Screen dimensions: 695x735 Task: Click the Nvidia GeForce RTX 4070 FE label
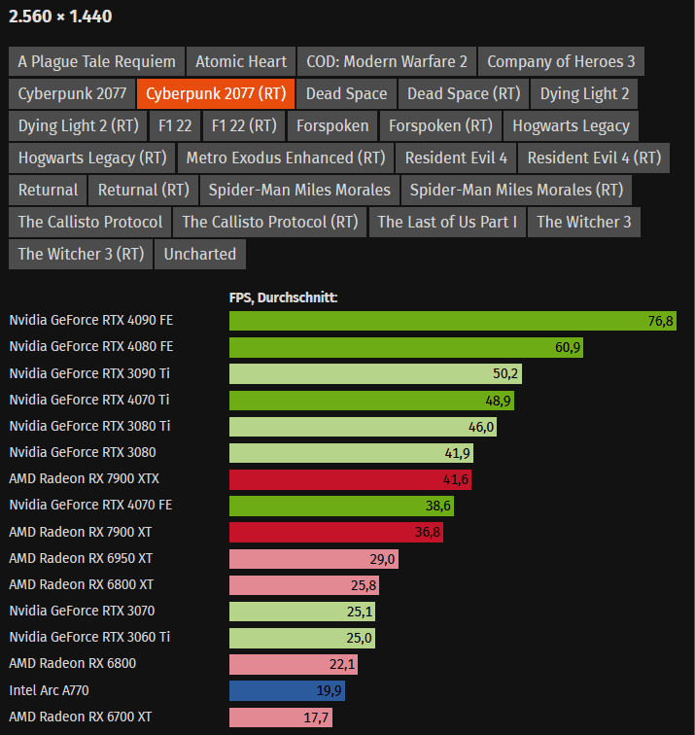(90, 505)
